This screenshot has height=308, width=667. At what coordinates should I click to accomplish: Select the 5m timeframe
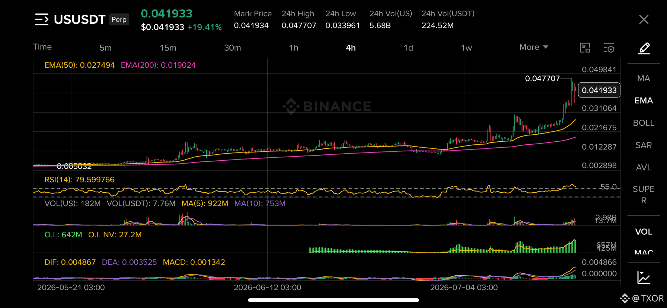click(x=105, y=48)
